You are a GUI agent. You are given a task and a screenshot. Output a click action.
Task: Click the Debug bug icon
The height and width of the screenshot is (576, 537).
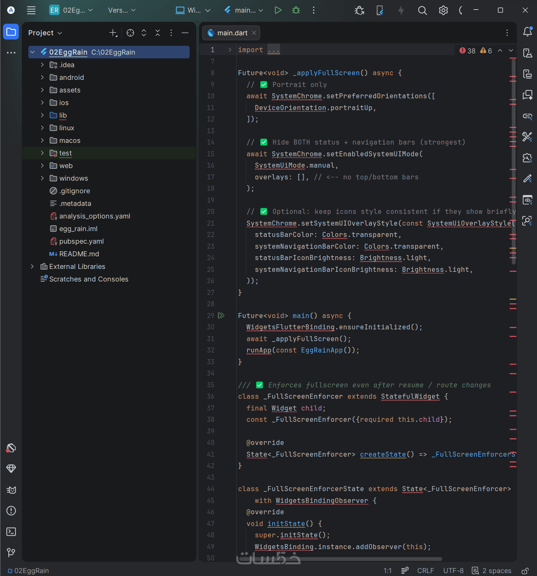point(296,10)
